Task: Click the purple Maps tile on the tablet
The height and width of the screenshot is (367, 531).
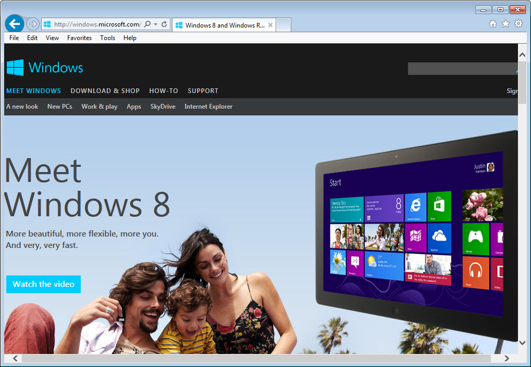Action: (415, 238)
